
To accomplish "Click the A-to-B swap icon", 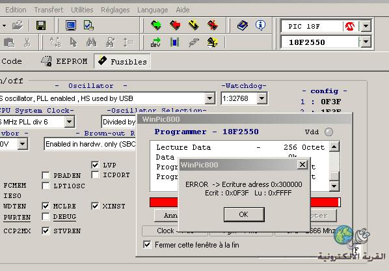I will click(55, 42).
